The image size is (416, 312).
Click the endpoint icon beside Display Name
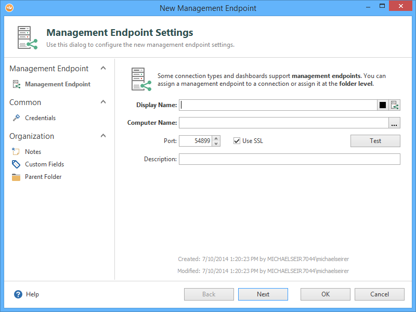pyautogui.click(x=395, y=105)
